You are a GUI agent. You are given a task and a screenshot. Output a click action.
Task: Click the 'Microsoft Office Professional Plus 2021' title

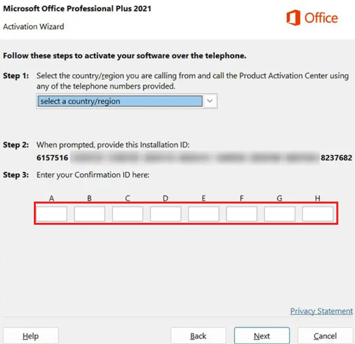pos(77,8)
